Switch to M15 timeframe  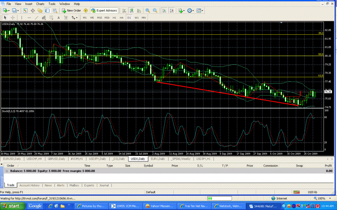coord(99,18)
